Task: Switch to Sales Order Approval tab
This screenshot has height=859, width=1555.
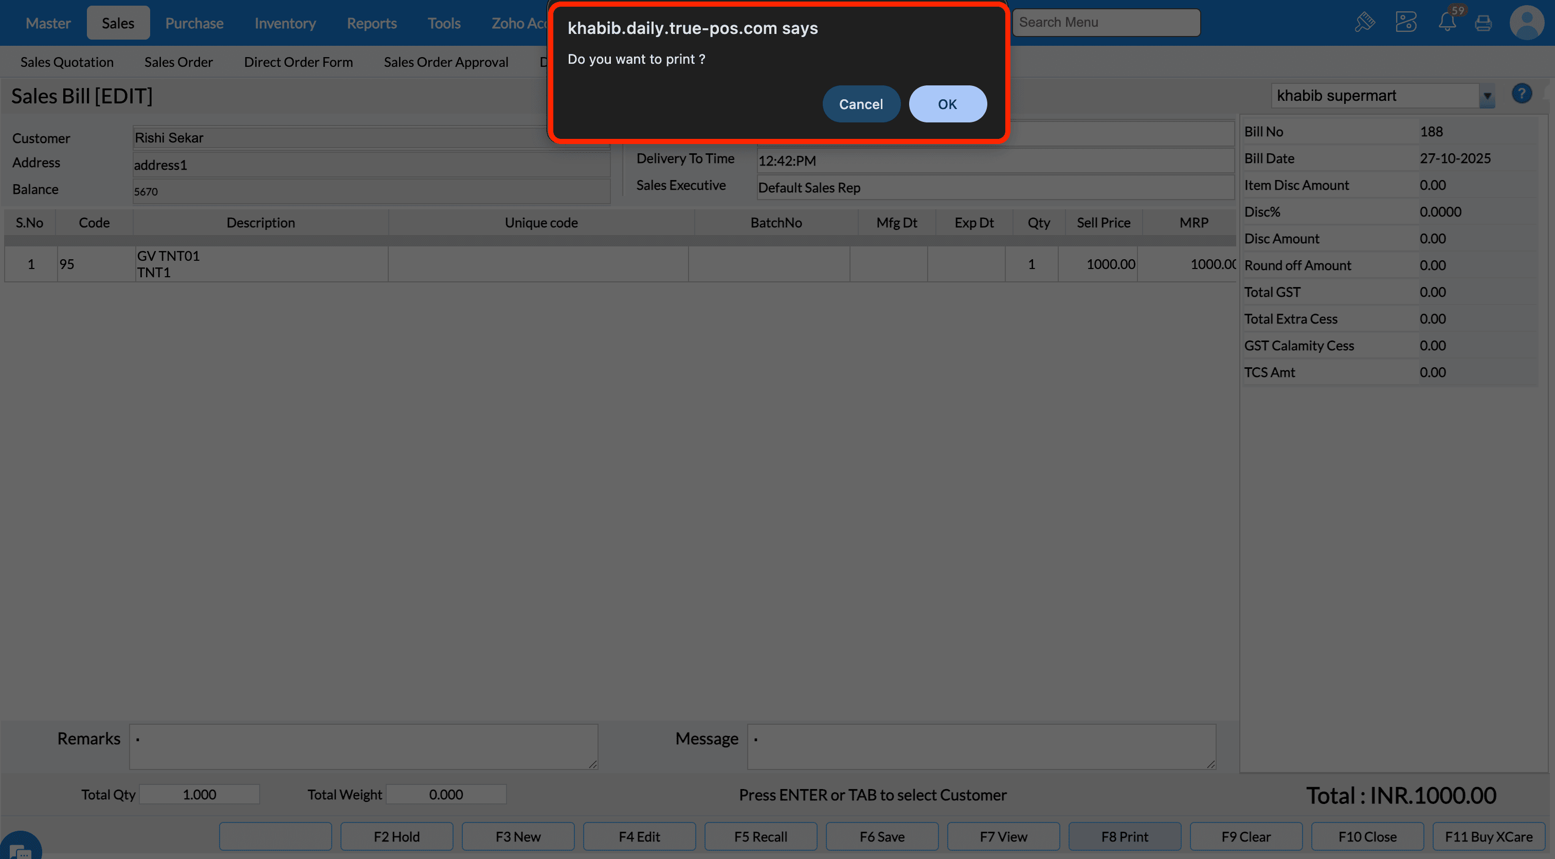Action: (445, 62)
